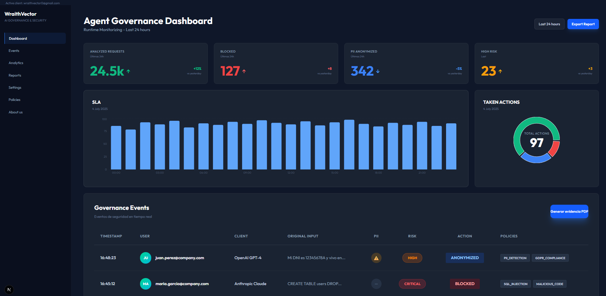The image size is (606, 296).
Task: Click the PII warning triangle icon
Action: (376, 258)
